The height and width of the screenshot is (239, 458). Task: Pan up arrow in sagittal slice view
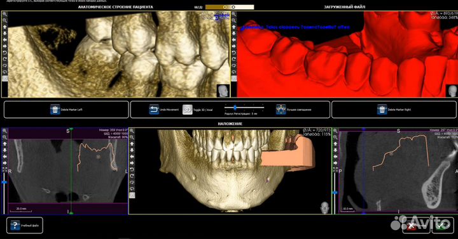coord(335,144)
